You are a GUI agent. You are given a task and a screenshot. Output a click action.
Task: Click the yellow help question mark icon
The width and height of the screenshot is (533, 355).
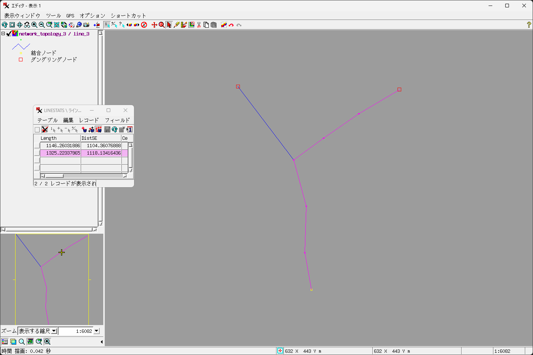click(529, 25)
